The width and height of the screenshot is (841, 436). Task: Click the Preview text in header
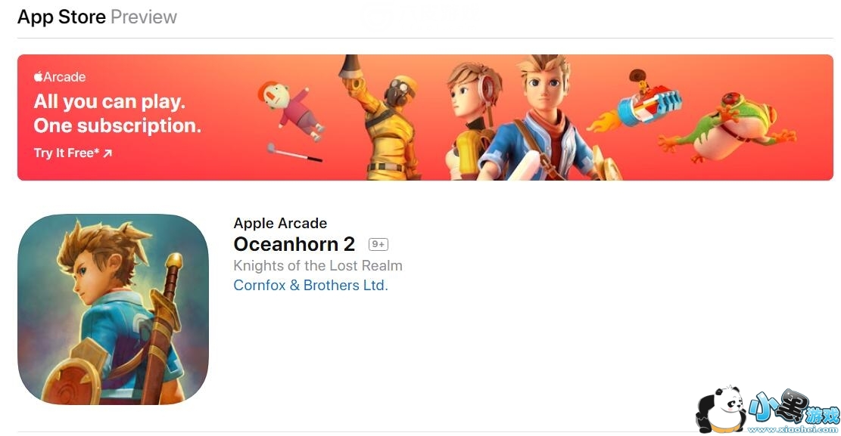click(144, 17)
